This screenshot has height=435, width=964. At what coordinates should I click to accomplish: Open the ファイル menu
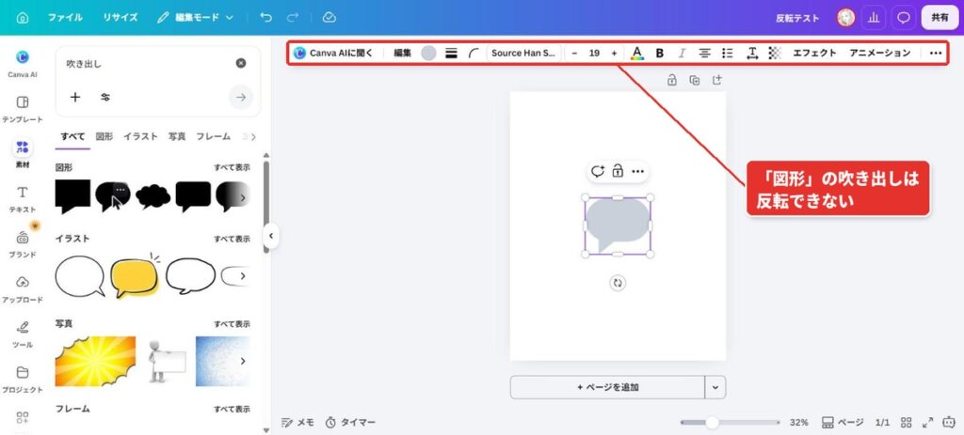65,18
